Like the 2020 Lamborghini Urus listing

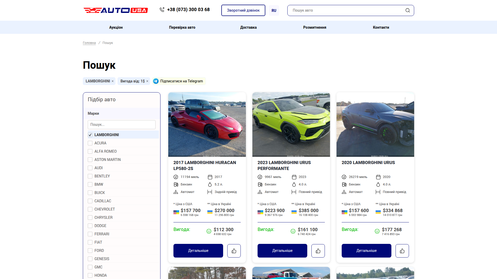click(x=402, y=251)
